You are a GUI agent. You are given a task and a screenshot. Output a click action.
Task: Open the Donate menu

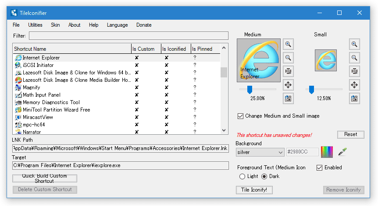(144, 25)
